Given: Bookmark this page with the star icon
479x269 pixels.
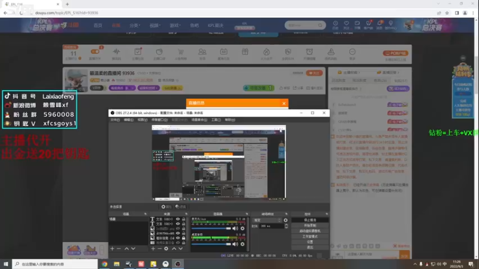Looking at the screenshot, I should [x=447, y=13].
